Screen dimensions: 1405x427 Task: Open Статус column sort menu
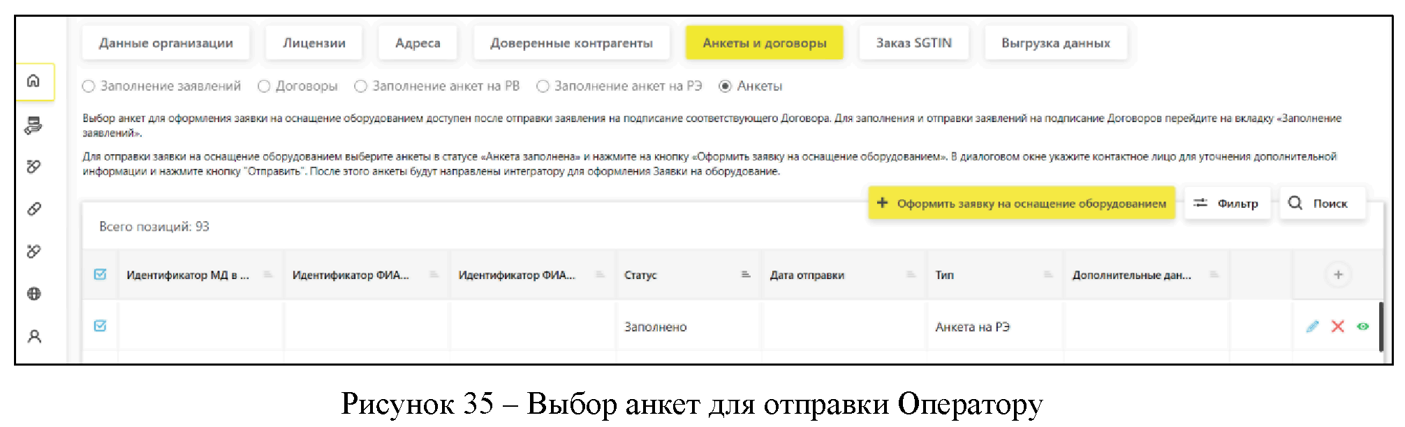(745, 275)
